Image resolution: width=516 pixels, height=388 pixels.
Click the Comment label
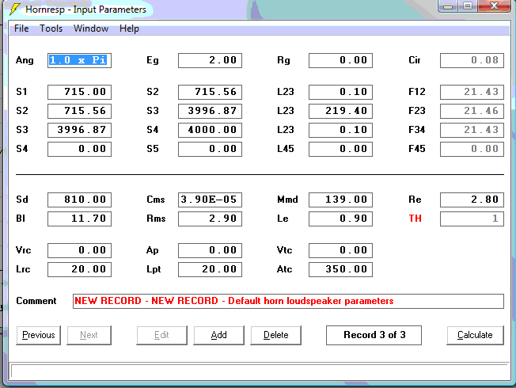36,301
